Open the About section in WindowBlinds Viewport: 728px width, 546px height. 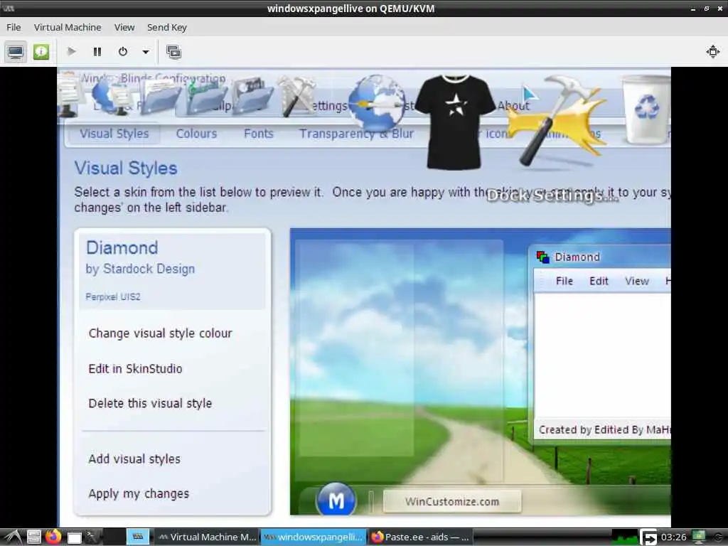pos(513,106)
